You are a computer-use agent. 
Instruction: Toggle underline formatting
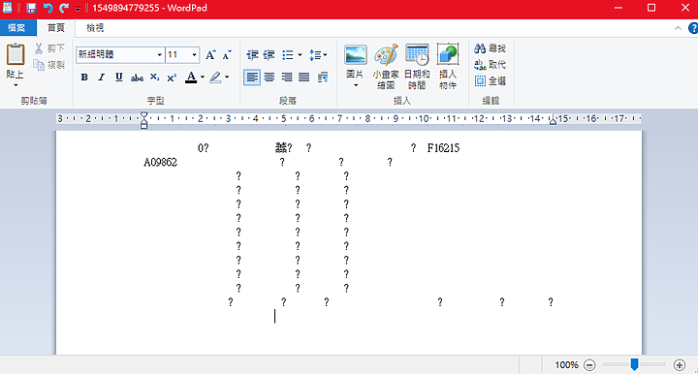tap(119, 78)
